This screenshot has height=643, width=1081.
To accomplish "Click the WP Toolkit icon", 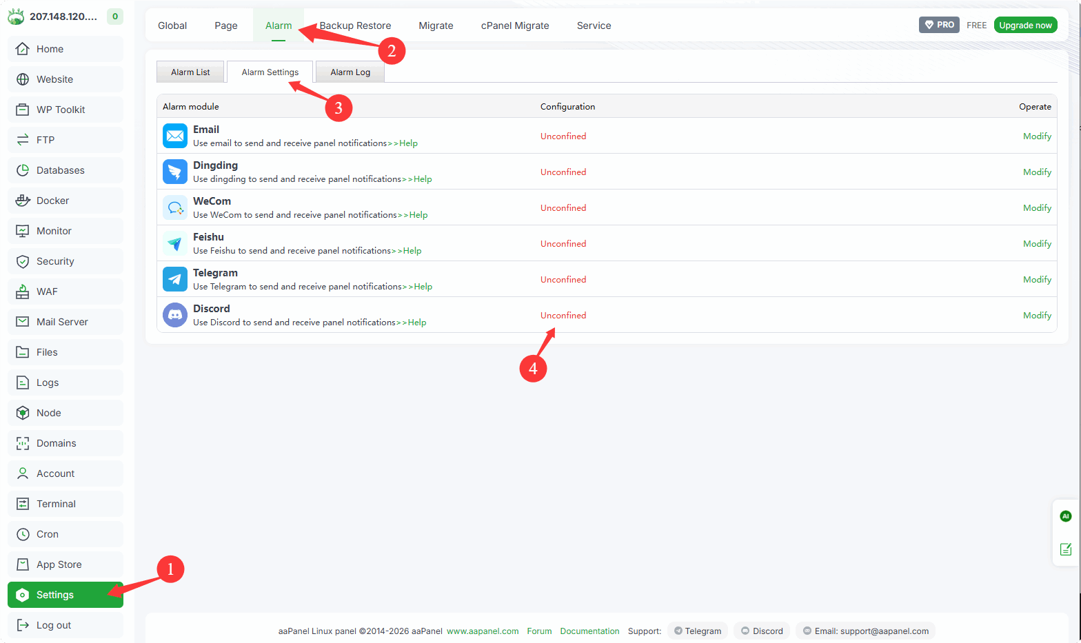I will pos(23,110).
